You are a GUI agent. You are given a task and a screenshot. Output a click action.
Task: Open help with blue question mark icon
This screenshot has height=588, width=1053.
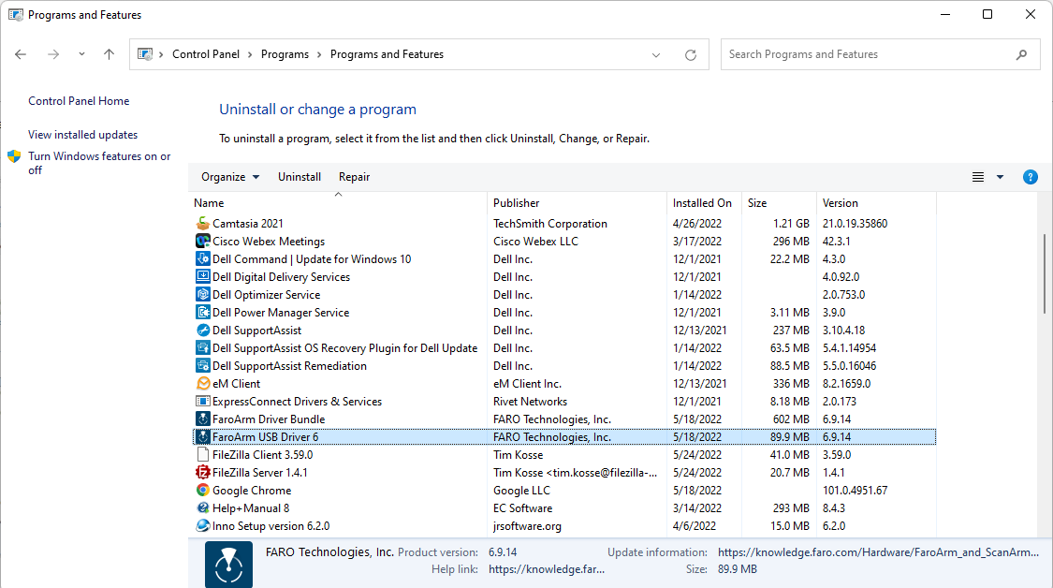(x=1030, y=177)
